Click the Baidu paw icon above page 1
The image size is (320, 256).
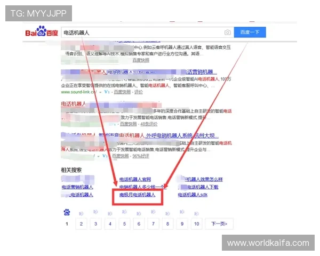click(67, 212)
